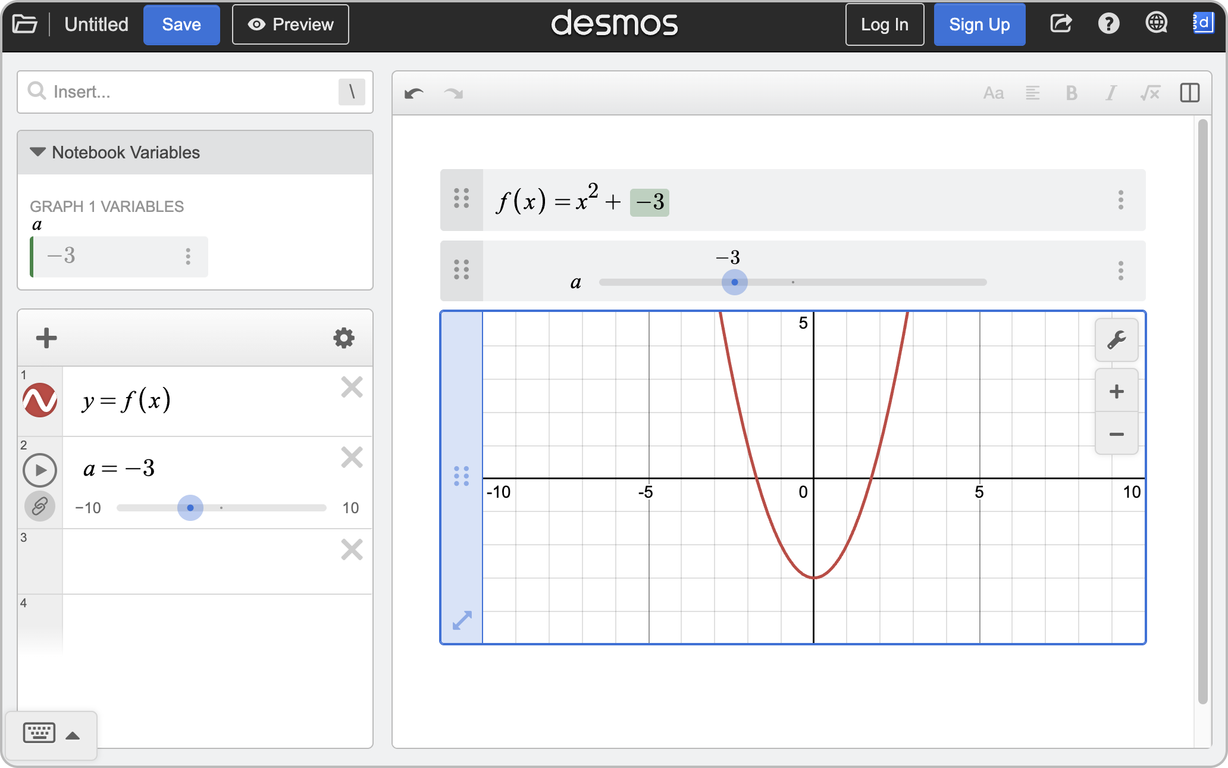The width and height of the screenshot is (1228, 768).
Task: Zoom in on the graph
Action: (x=1117, y=391)
